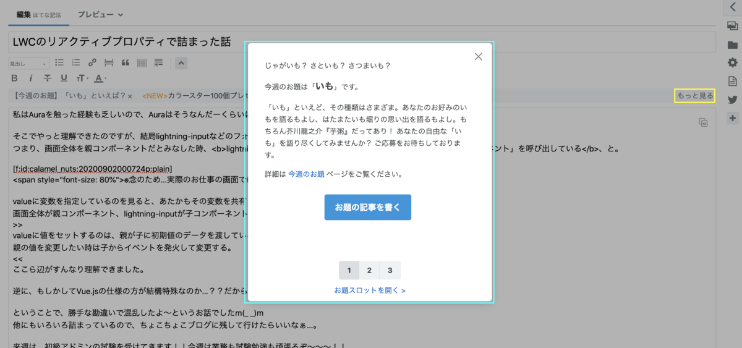Insert a bulleted list

point(60,62)
